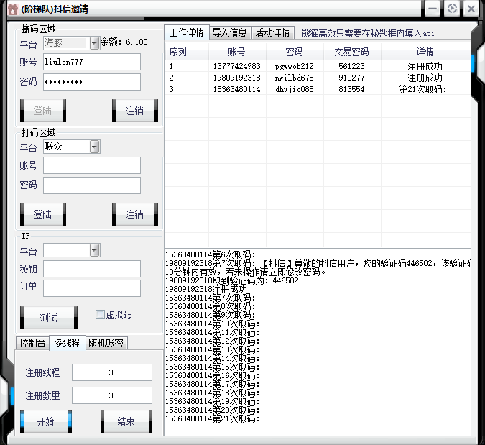Click the 序列 column header
485x445 pixels.
pos(187,52)
